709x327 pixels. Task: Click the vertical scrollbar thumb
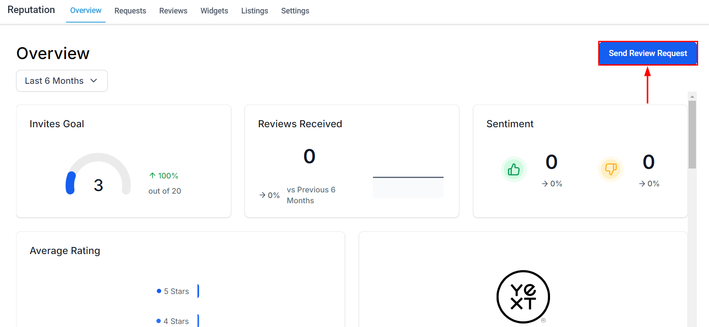point(692,135)
